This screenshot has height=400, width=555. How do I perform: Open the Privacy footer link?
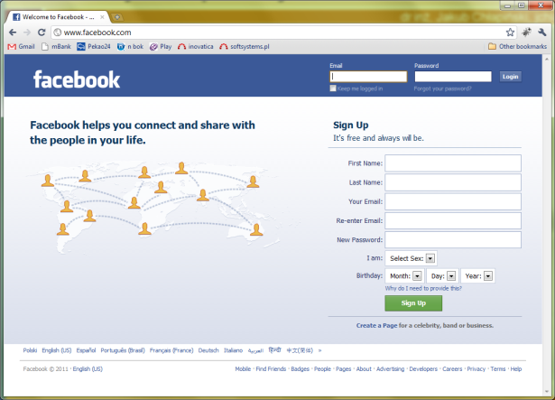476,368
